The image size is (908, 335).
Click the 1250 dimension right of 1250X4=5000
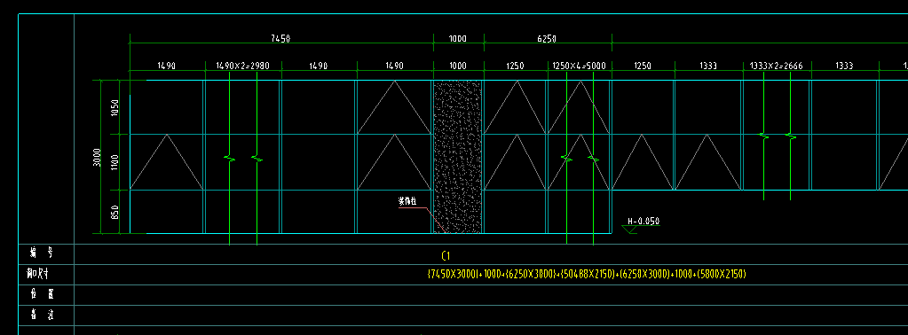(643, 66)
